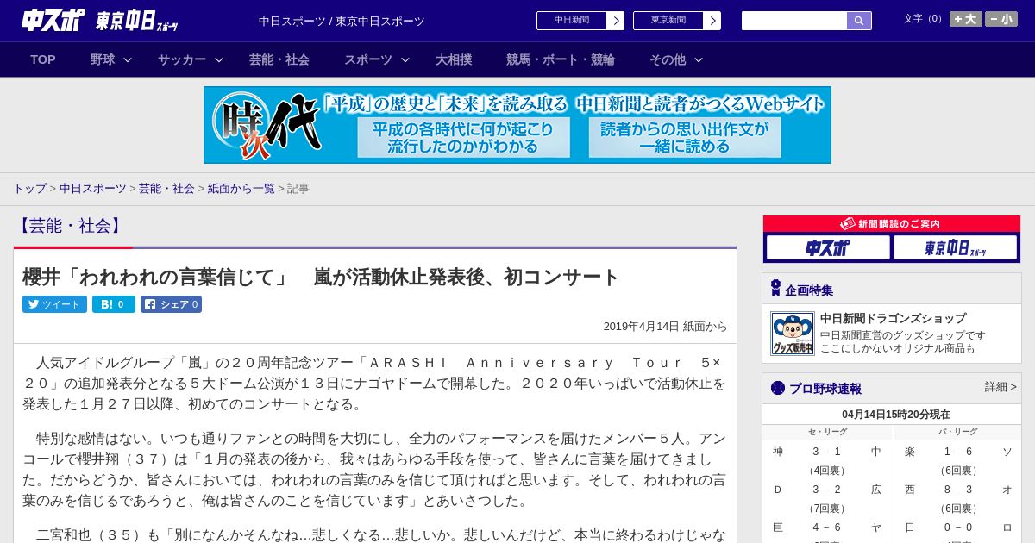Open 中スポ subscription banner button
The width and height of the screenshot is (1035, 543).
pyautogui.click(x=828, y=248)
